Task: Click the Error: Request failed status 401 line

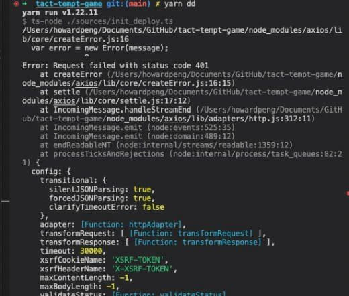Action: [x=115, y=66]
